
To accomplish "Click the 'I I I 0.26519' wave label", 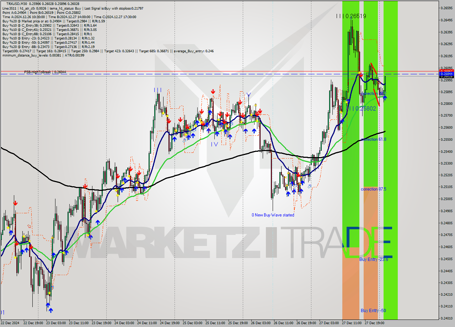I will [x=351, y=16].
